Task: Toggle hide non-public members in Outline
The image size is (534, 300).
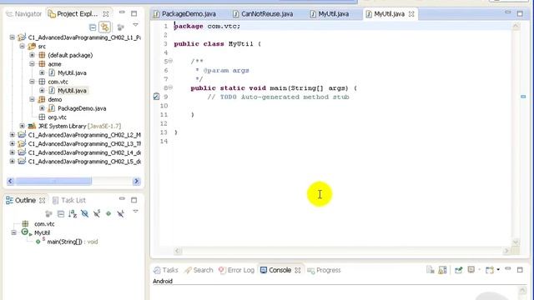Action: (x=108, y=213)
